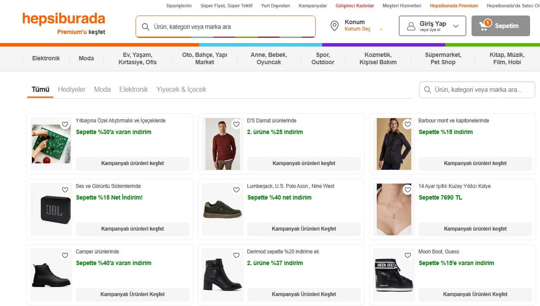Like the Barbour jacket campaign heart

408,124
